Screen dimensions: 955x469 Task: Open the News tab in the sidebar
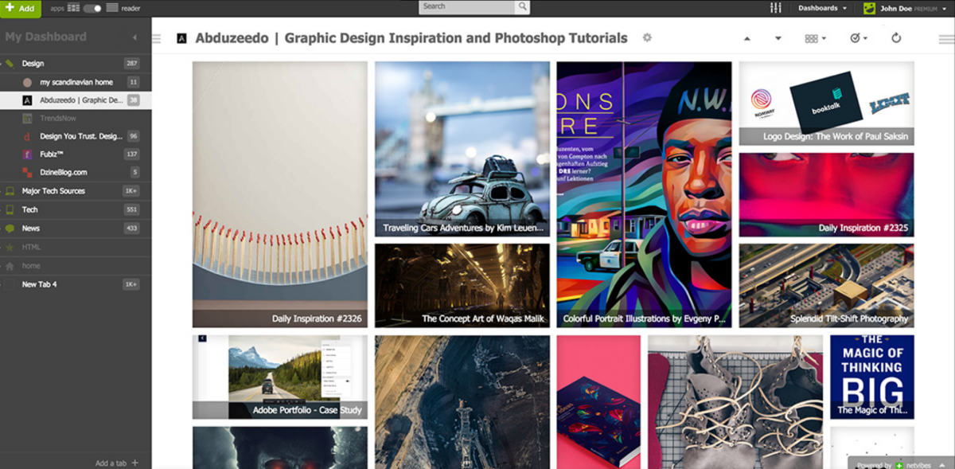(76, 229)
